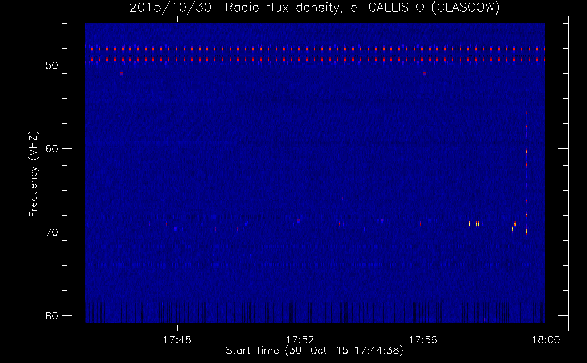Click the 'Start Time (30-Oct-15 17:44:38)' x-axis label
The height and width of the screenshot is (363, 587).
click(315, 351)
